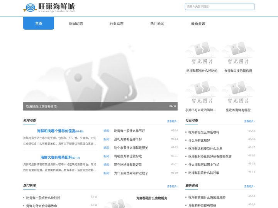Click summary text starting 海鲜是指生活在水中的生物

60,141
